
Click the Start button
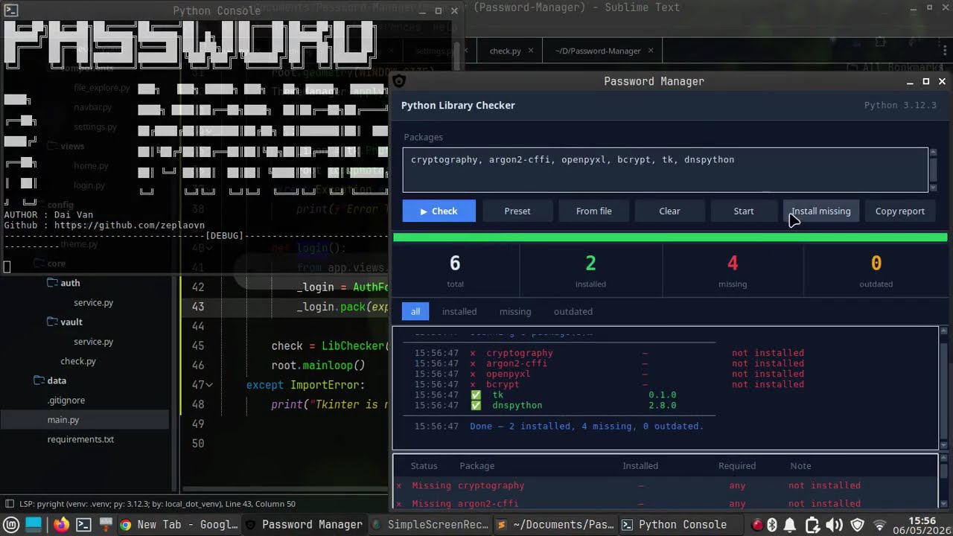[x=744, y=211]
